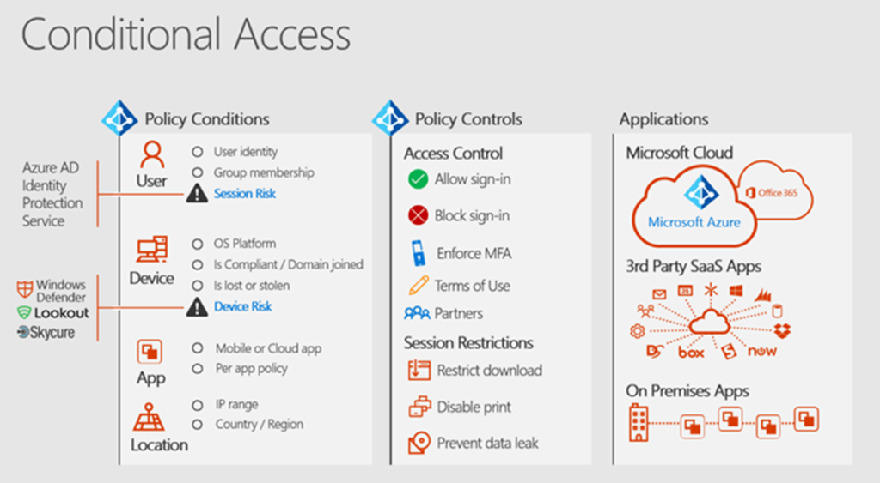This screenshot has height=483, width=880.
Task: Click the Microsoft Azure cloud logo
Action: (x=694, y=207)
